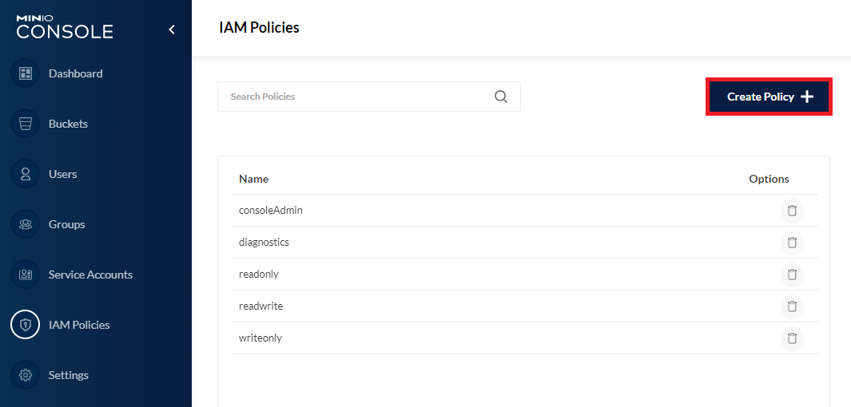Open the Buckets menu item
Viewport: 851px width, 407px height.
(68, 124)
